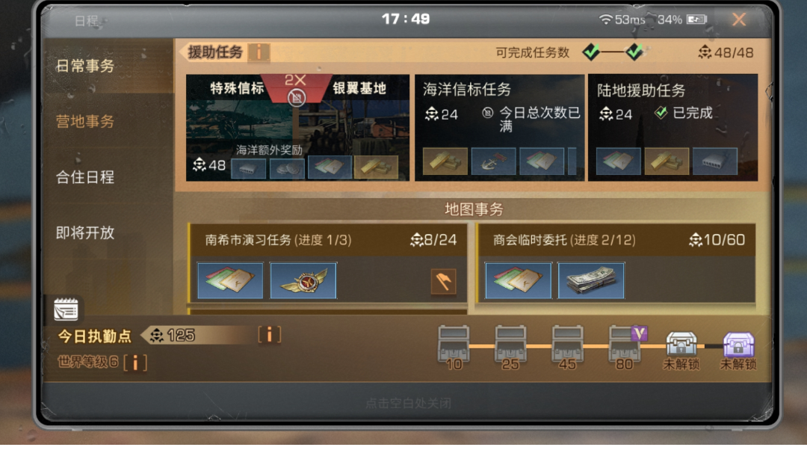The image size is (807, 453).
Task: Open the 80-point reward chest with V badge
Action: point(625,348)
